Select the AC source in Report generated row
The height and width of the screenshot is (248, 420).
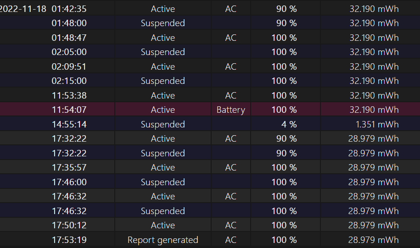(x=230, y=240)
